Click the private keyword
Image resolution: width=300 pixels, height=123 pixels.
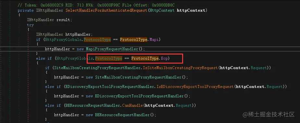(x=26, y=10)
